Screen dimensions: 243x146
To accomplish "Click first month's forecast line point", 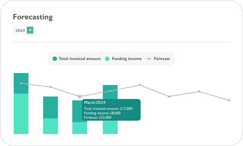I will click(21, 83).
